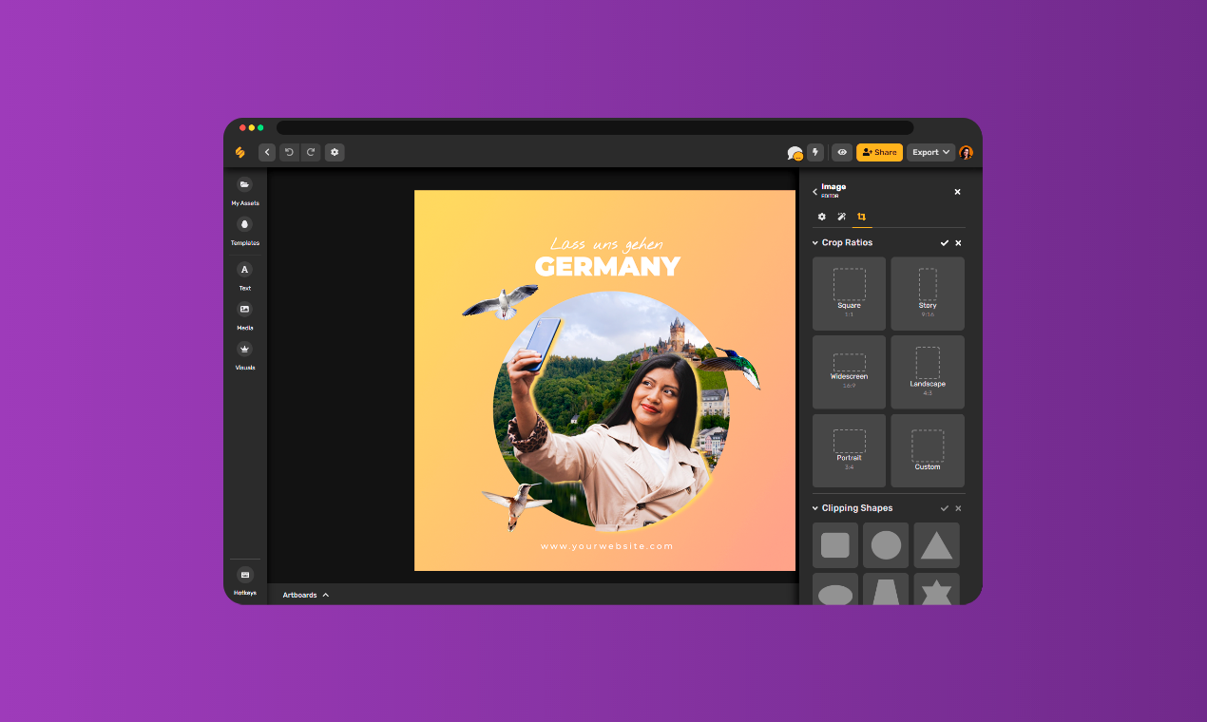Switch to the magic wand effects tab

pyautogui.click(x=842, y=217)
